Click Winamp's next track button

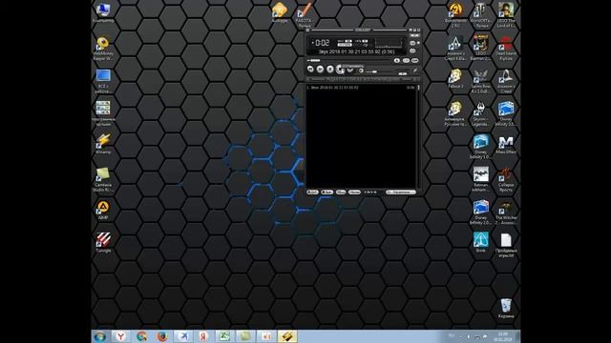(x=350, y=70)
